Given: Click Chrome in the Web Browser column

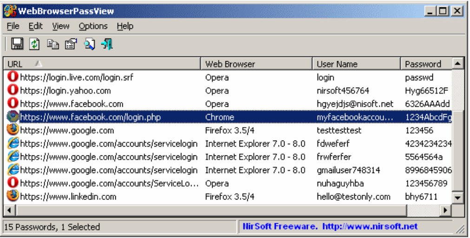Looking at the screenshot, I should pyautogui.click(x=219, y=117).
